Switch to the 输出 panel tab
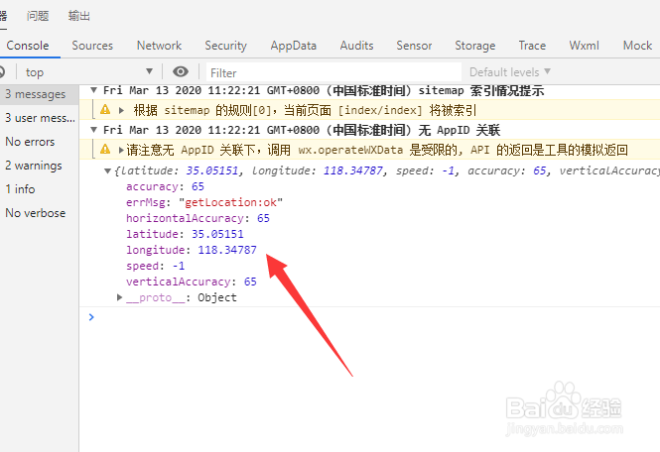Viewport: 660px width, 452px height. (79, 16)
